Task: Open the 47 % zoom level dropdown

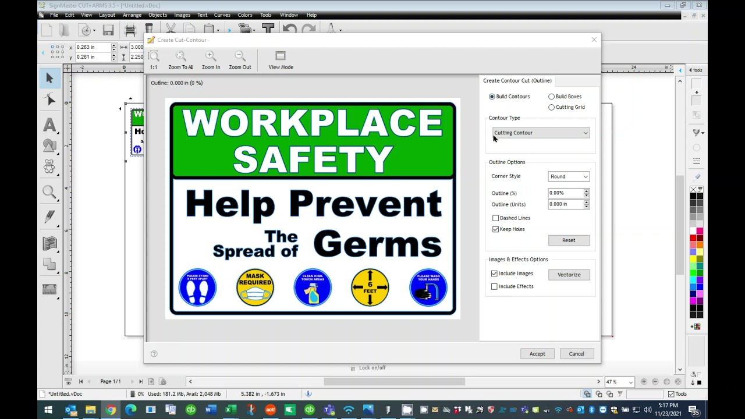Action: (630, 382)
